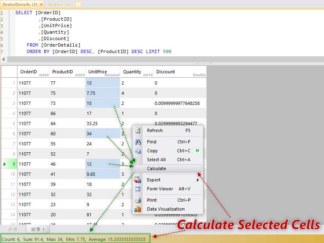Click UnitPrice cell 9.65

pyautogui.click(x=102, y=174)
